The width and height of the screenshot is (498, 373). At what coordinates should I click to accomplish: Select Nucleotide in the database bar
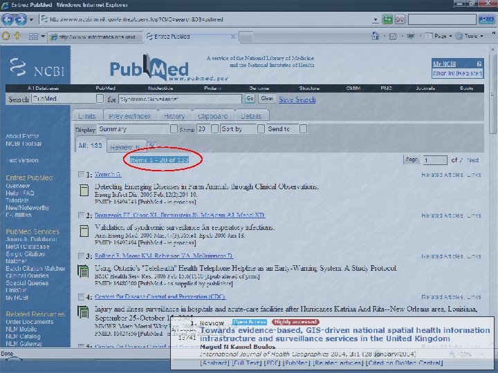click(x=160, y=88)
